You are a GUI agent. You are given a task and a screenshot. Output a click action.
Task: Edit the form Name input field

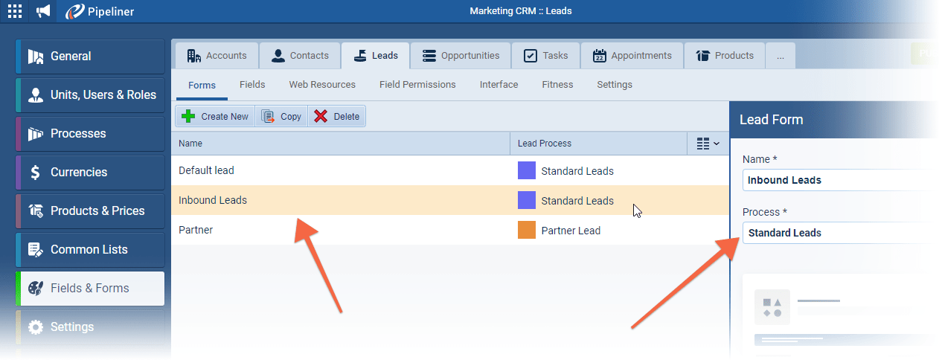837,180
